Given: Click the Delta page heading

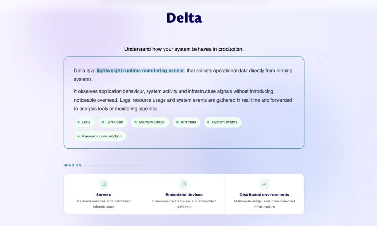Looking at the screenshot, I should pos(184,17).
